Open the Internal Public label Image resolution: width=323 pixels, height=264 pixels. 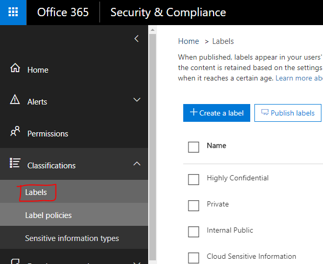[x=230, y=230]
